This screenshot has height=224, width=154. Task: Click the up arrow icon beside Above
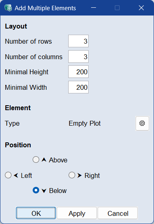coord(44,160)
